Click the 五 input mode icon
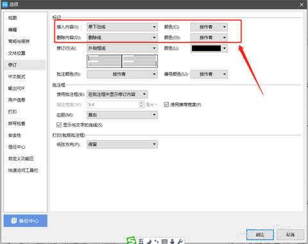 tap(141, 241)
